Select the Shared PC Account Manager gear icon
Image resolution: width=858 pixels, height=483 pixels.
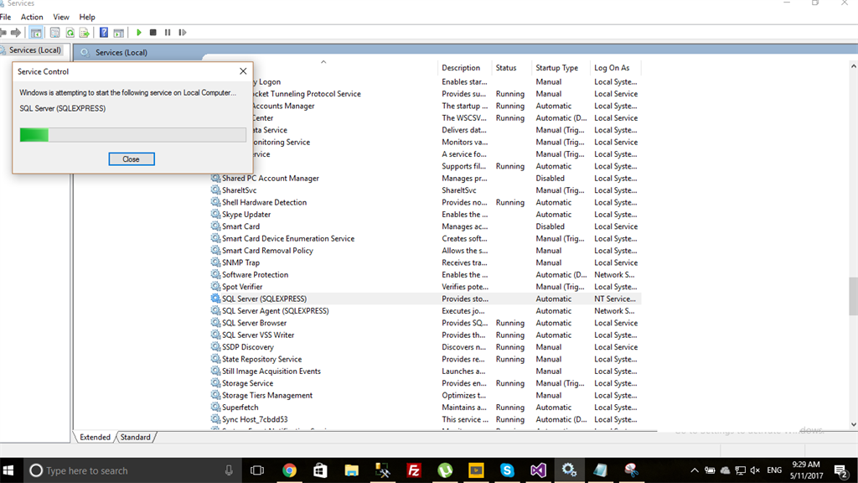(x=215, y=178)
